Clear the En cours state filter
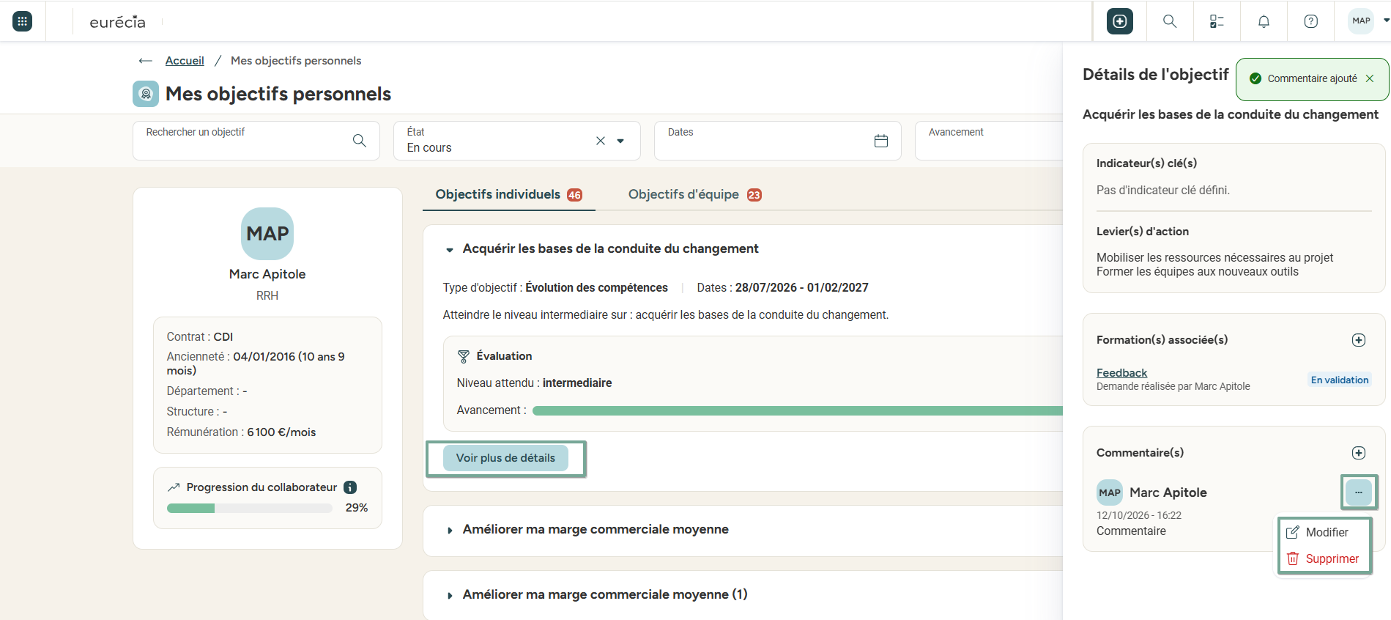 601,141
